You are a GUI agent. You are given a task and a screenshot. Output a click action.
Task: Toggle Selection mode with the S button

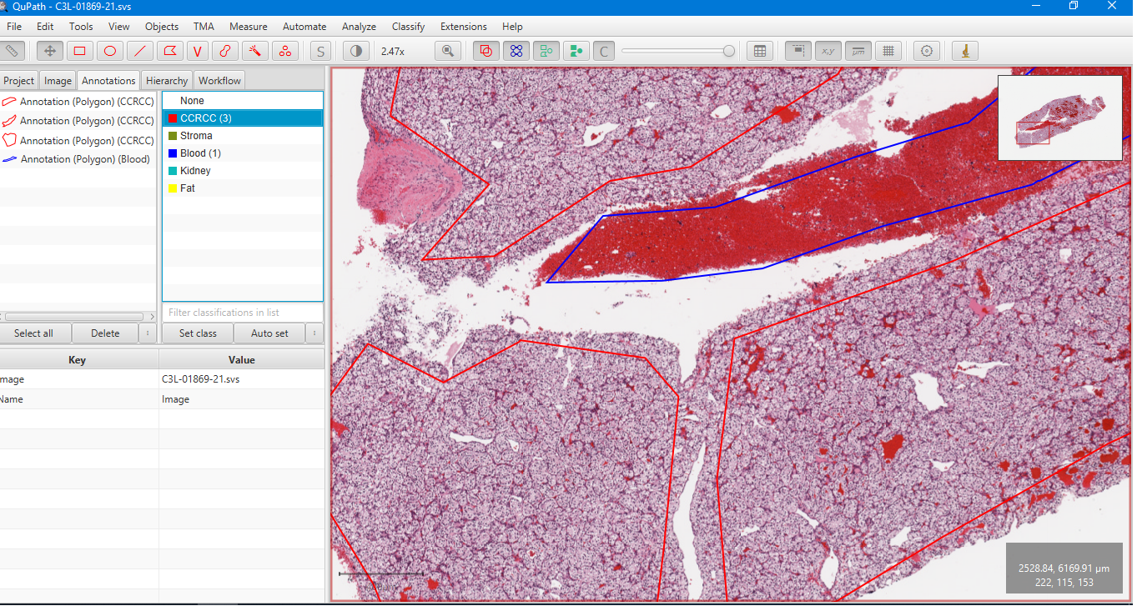[319, 51]
